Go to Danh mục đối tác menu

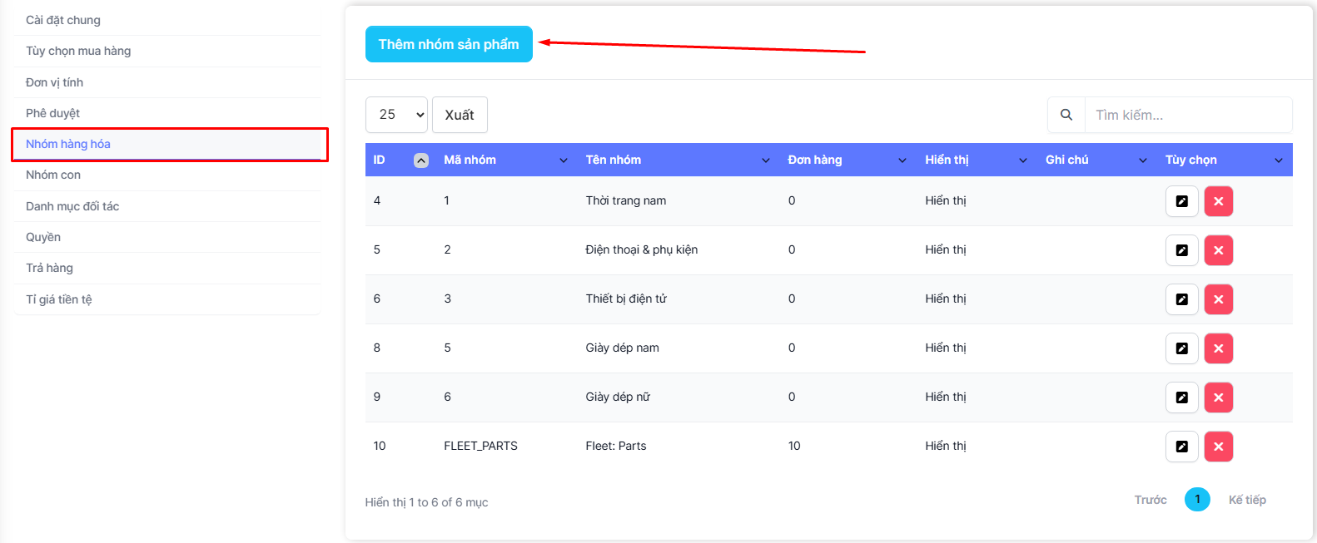coord(72,206)
